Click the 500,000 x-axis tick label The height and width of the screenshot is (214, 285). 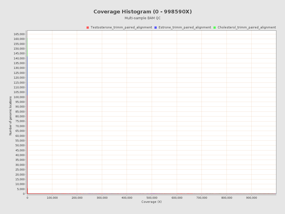coord(152,198)
